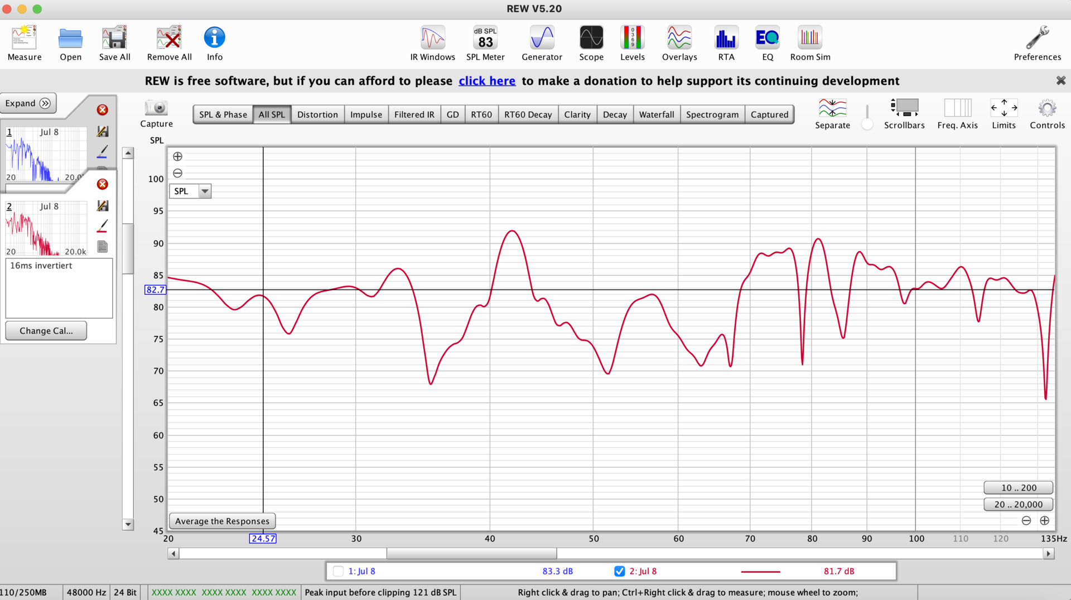
Task: Select measurement 2 thumbnail graph
Action: pos(46,228)
